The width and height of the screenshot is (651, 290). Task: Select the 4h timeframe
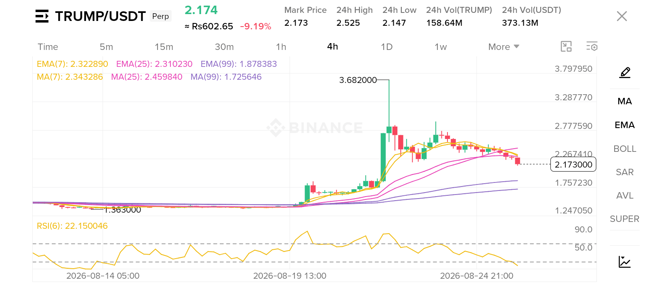(332, 47)
